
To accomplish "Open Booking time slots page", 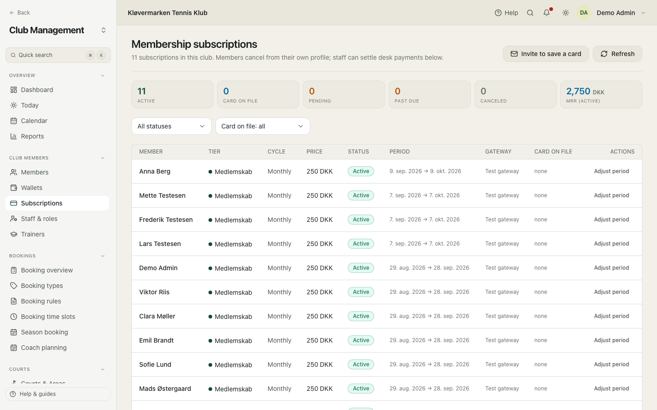I will point(57,317).
